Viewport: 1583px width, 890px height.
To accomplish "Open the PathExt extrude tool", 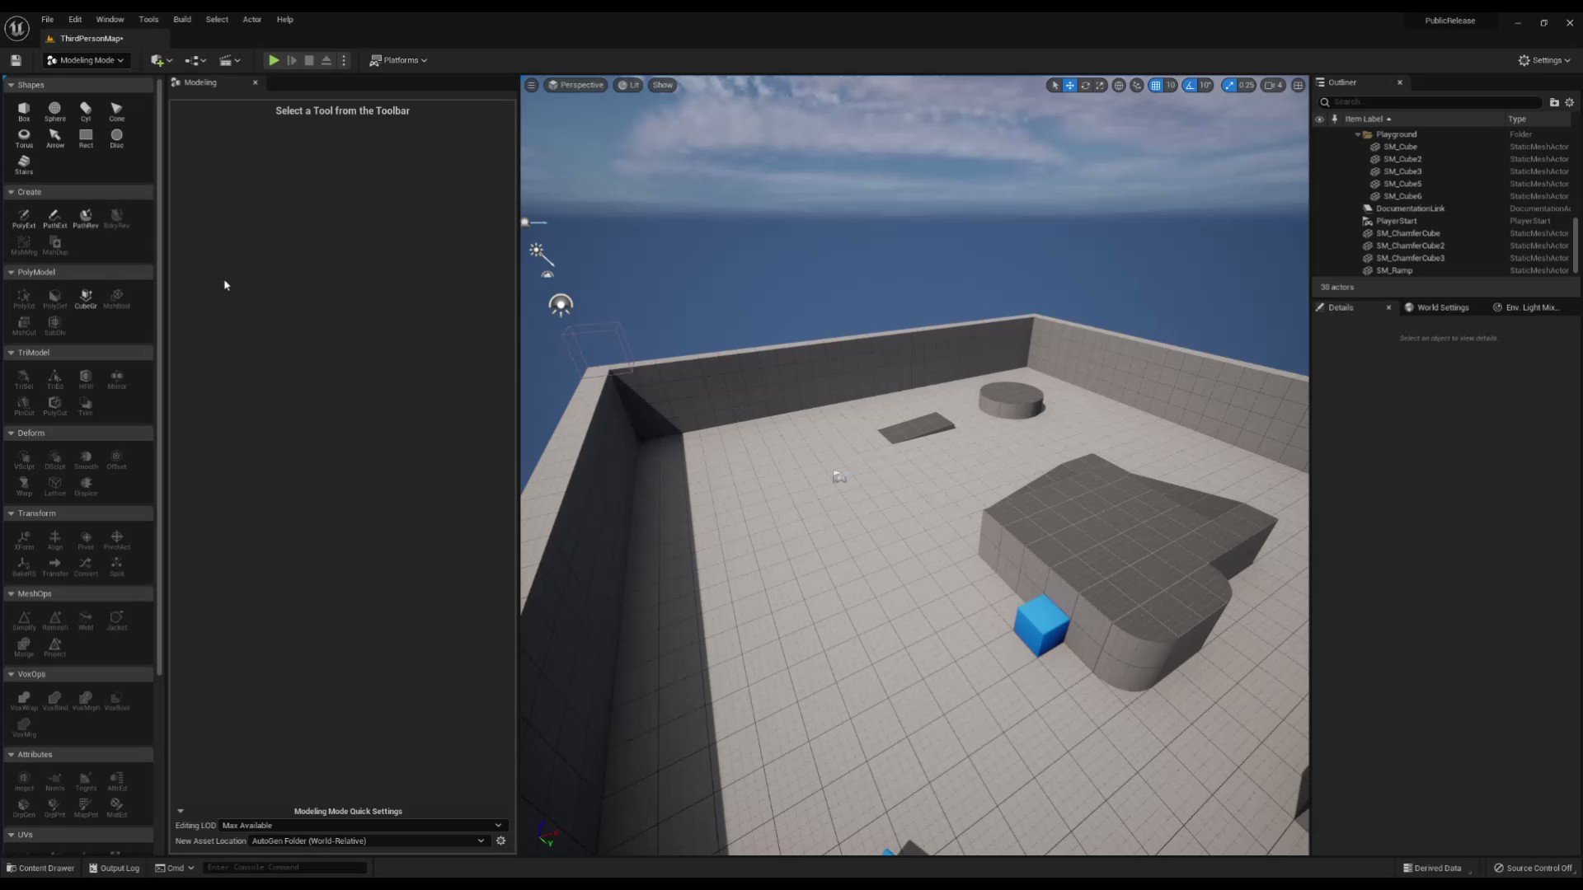I will tap(54, 217).
